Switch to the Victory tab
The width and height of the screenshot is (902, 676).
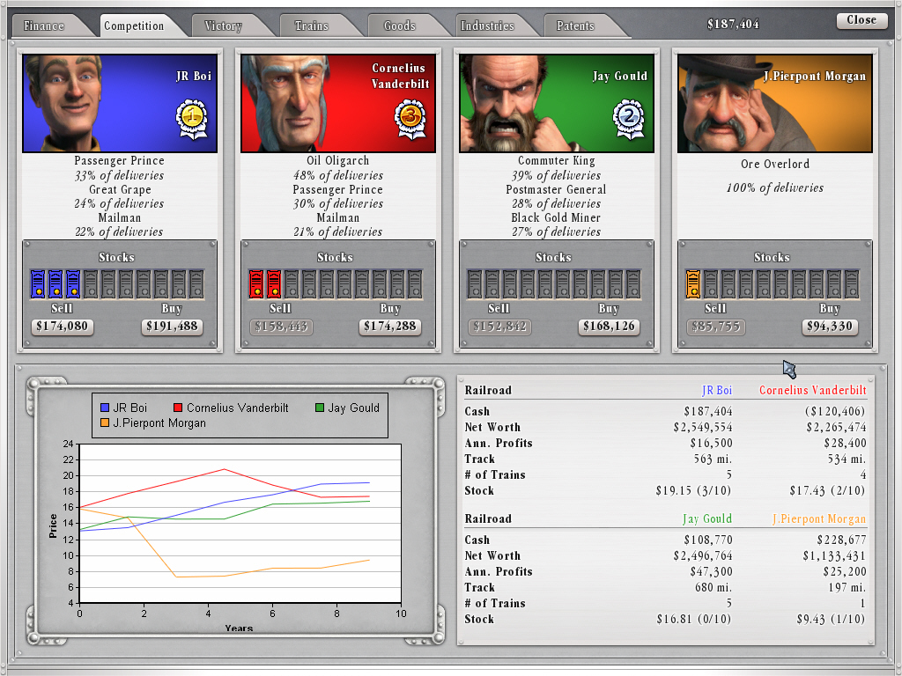[223, 26]
